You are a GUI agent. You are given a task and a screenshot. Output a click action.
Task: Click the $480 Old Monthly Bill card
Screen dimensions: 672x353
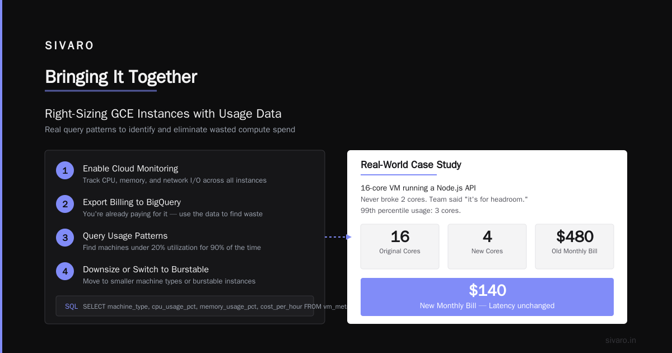point(575,247)
